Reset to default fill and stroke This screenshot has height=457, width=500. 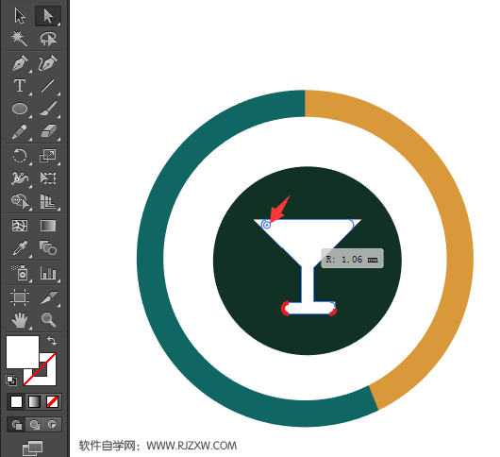11,381
